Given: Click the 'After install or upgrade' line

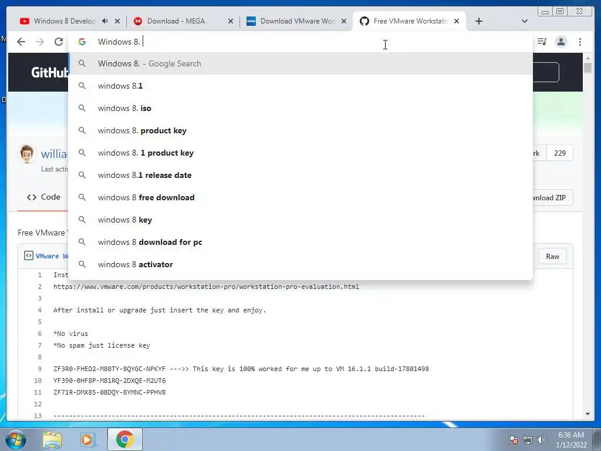Looking at the screenshot, I should [x=160, y=310].
